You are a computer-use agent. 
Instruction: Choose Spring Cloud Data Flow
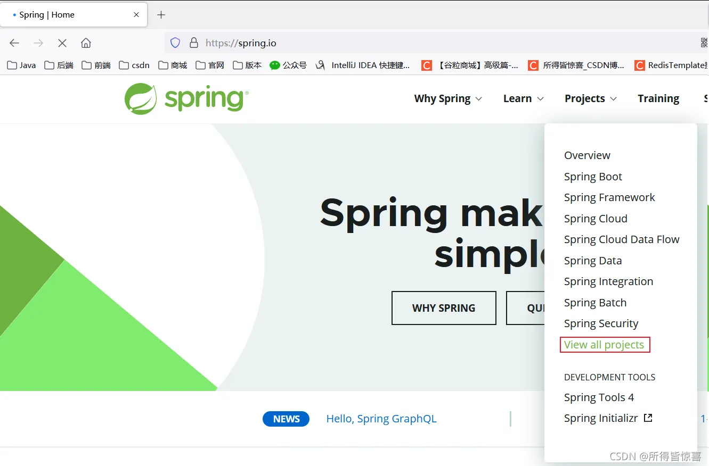[622, 239]
